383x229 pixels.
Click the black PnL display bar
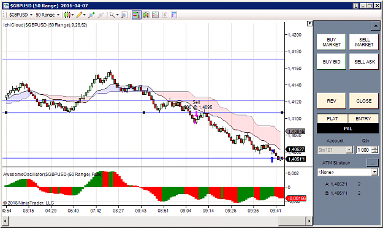[x=347, y=129]
